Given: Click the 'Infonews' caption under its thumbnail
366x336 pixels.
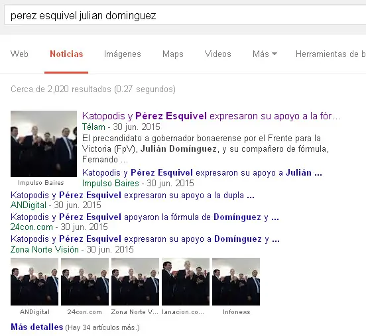Looking at the screenshot, I should click(237, 312).
